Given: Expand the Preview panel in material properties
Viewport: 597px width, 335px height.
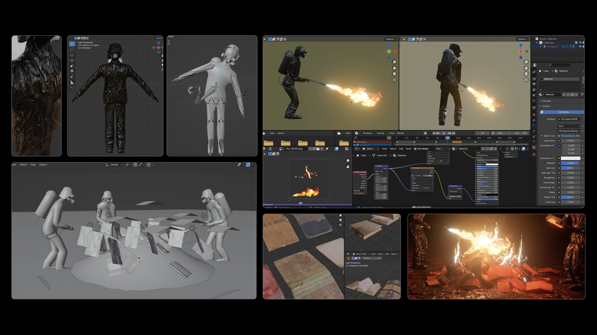Looking at the screenshot, I should coord(546,101).
